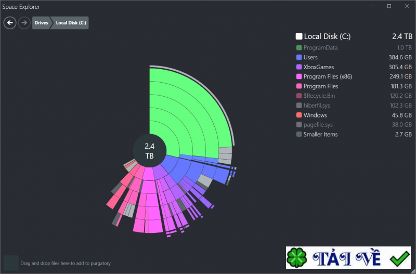Screen dimensions: 416x274
Task: Maximize the Space Explorer window
Action: coord(389,6)
